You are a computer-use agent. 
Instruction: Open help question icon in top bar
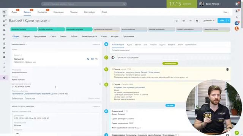237,4
